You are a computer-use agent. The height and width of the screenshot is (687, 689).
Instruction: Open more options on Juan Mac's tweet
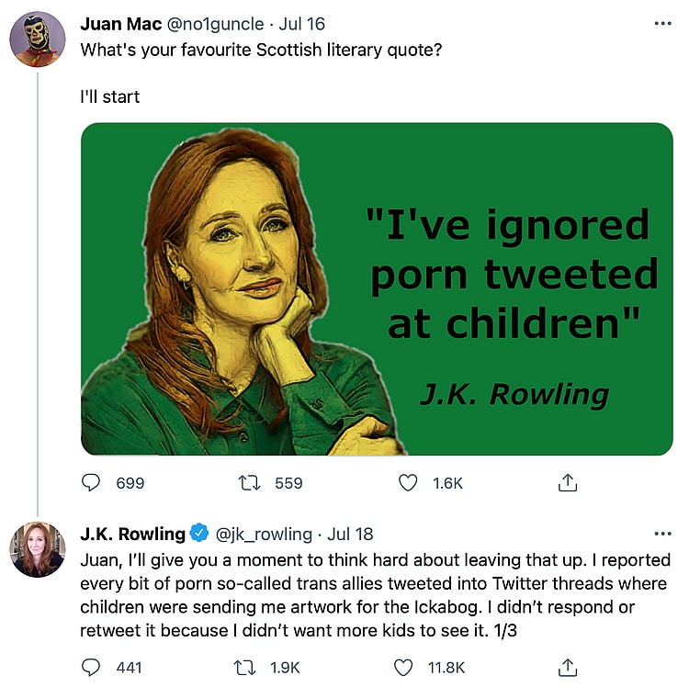(x=662, y=24)
